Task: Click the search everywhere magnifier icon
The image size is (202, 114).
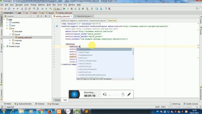Action: coord(197,9)
